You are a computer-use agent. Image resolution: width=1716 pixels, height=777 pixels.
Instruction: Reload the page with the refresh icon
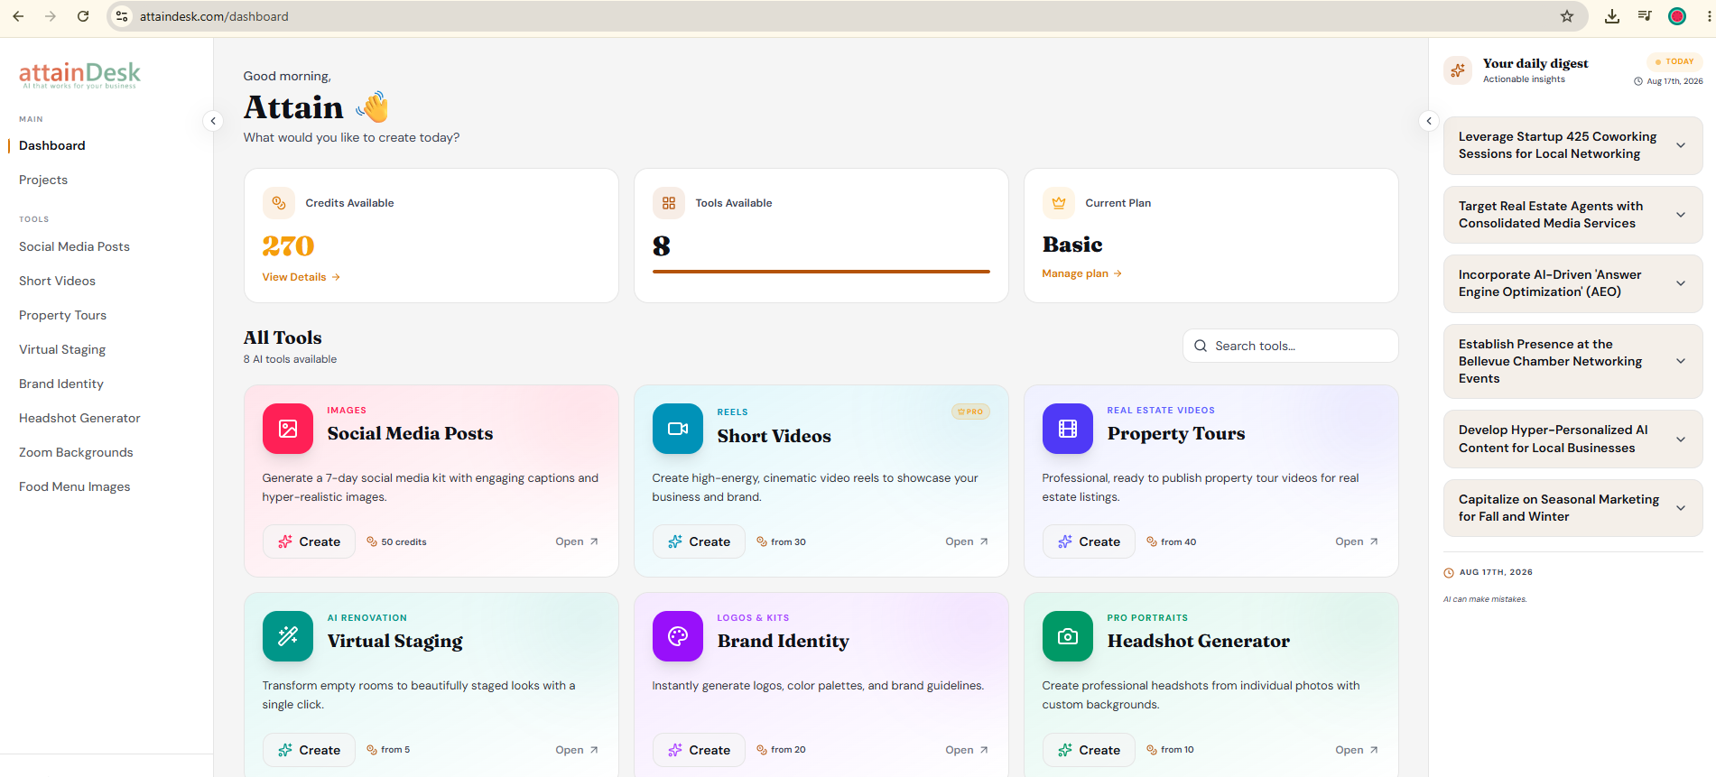pos(83,16)
